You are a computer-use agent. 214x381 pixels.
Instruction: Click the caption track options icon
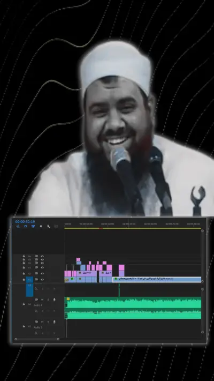pos(56,226)
